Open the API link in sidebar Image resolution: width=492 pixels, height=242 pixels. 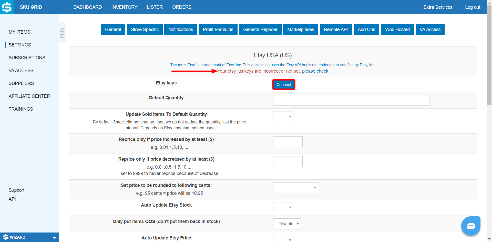[12, 199]
